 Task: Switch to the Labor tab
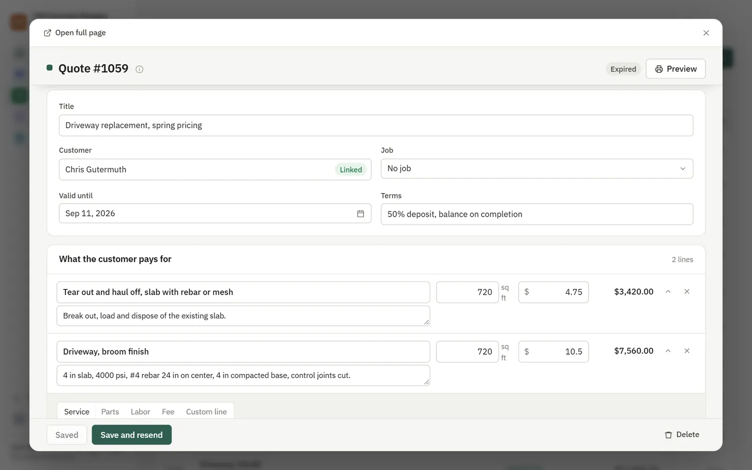140,412
